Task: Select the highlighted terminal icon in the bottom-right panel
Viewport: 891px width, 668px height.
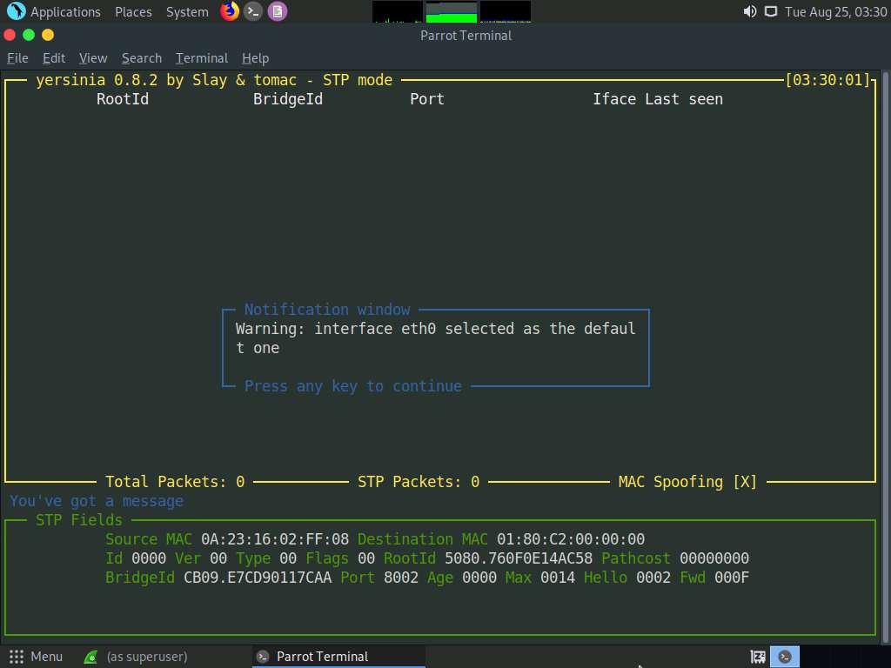Action: click(x=785, y=657)
